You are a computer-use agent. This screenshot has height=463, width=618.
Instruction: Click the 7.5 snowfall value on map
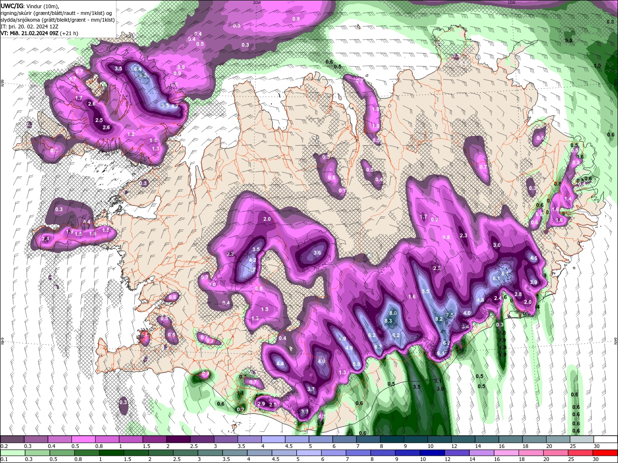pyautogui.click(x=449, y=315)
